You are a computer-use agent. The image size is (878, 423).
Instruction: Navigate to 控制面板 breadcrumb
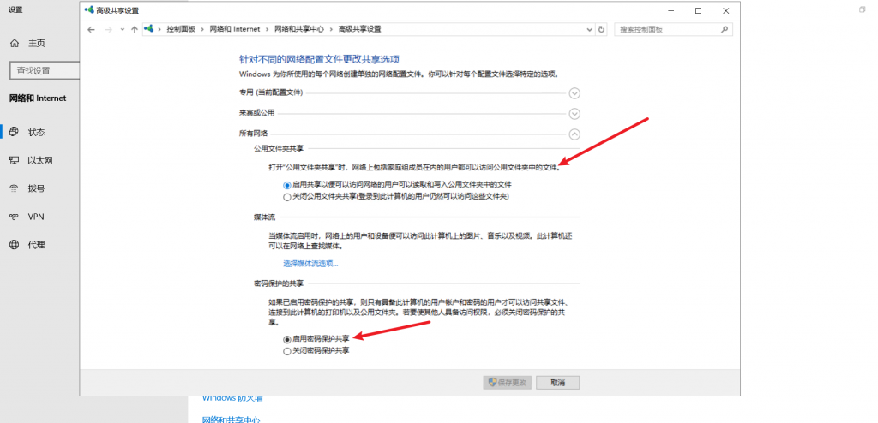click(182, 29)
